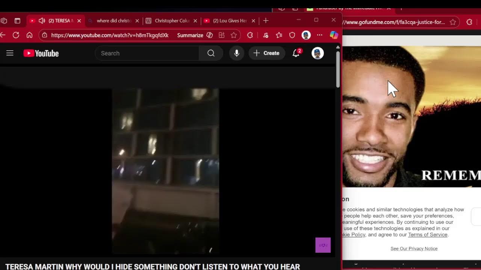Screen dimensions: 481x270
Task: Open the Copilot compose icon beside Summarize
Action: point(210,35)
